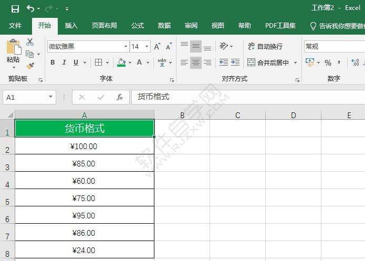The image size is (365, 261).
Task: Open the 文件 tab
Action: tap(15, 25)
